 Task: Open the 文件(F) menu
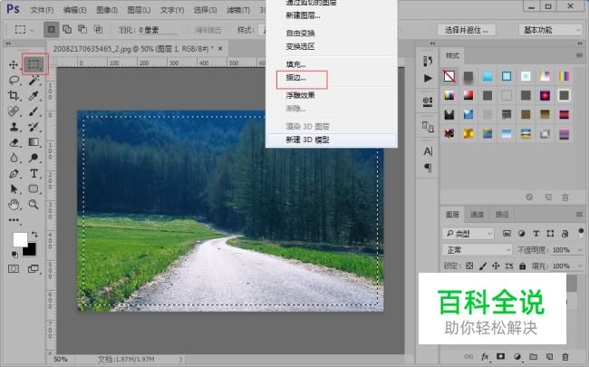42,10
